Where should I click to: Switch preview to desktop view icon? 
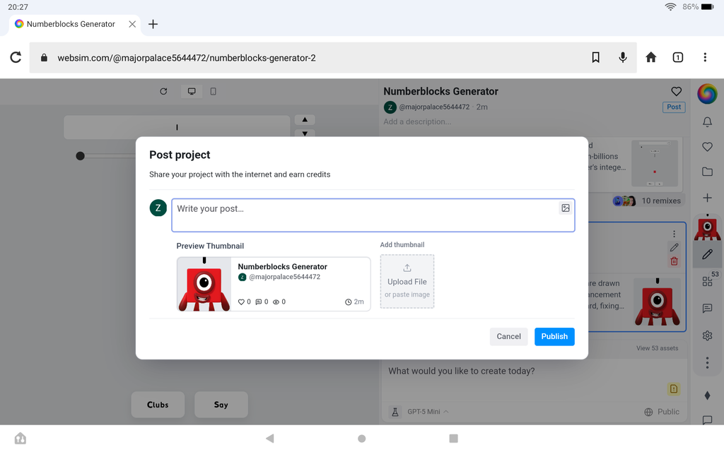point(192,91)
